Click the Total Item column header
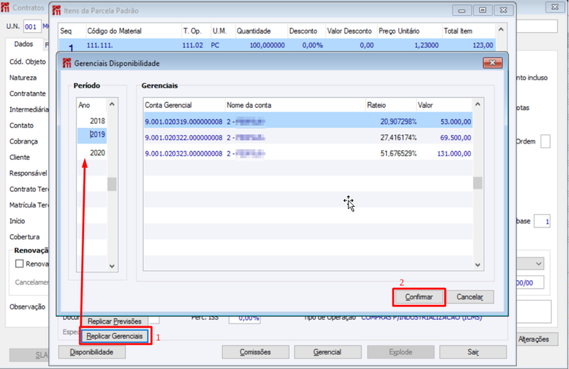This screenshot has height=369, width=569. (469, 31)
